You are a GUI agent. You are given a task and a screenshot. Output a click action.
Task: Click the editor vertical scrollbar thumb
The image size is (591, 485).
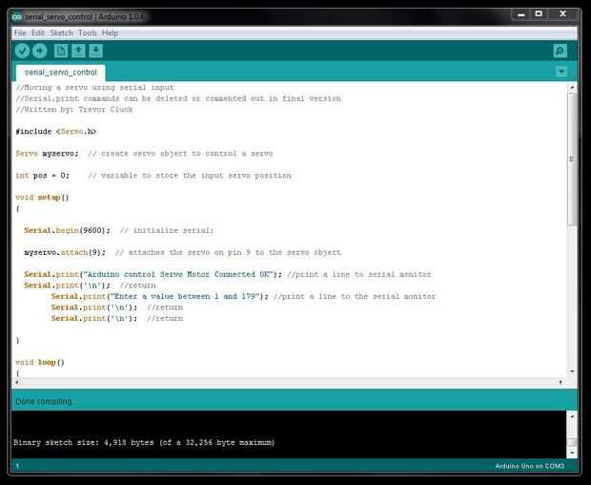pyautogui.click(x=572, y=158)
